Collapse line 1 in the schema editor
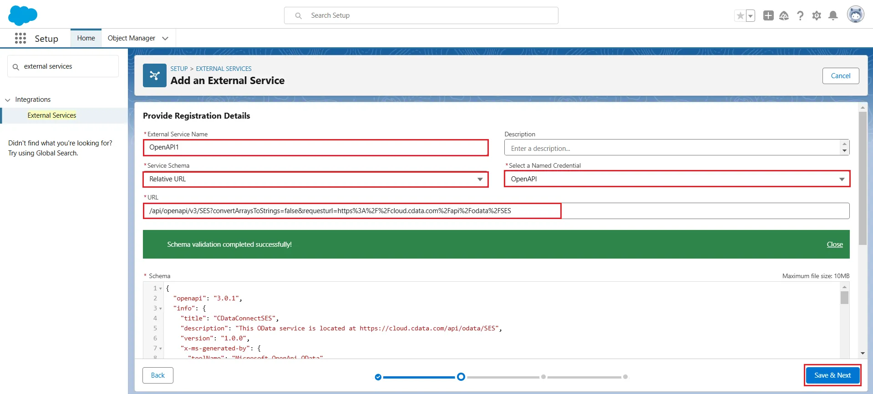 161,289
